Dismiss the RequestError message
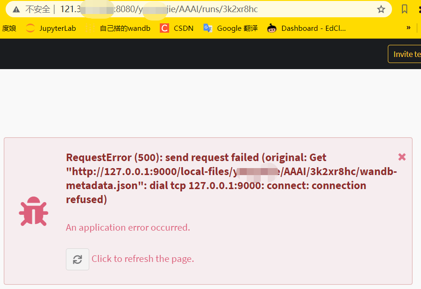This screenshot has width=421, height=289. coord(402,157)
